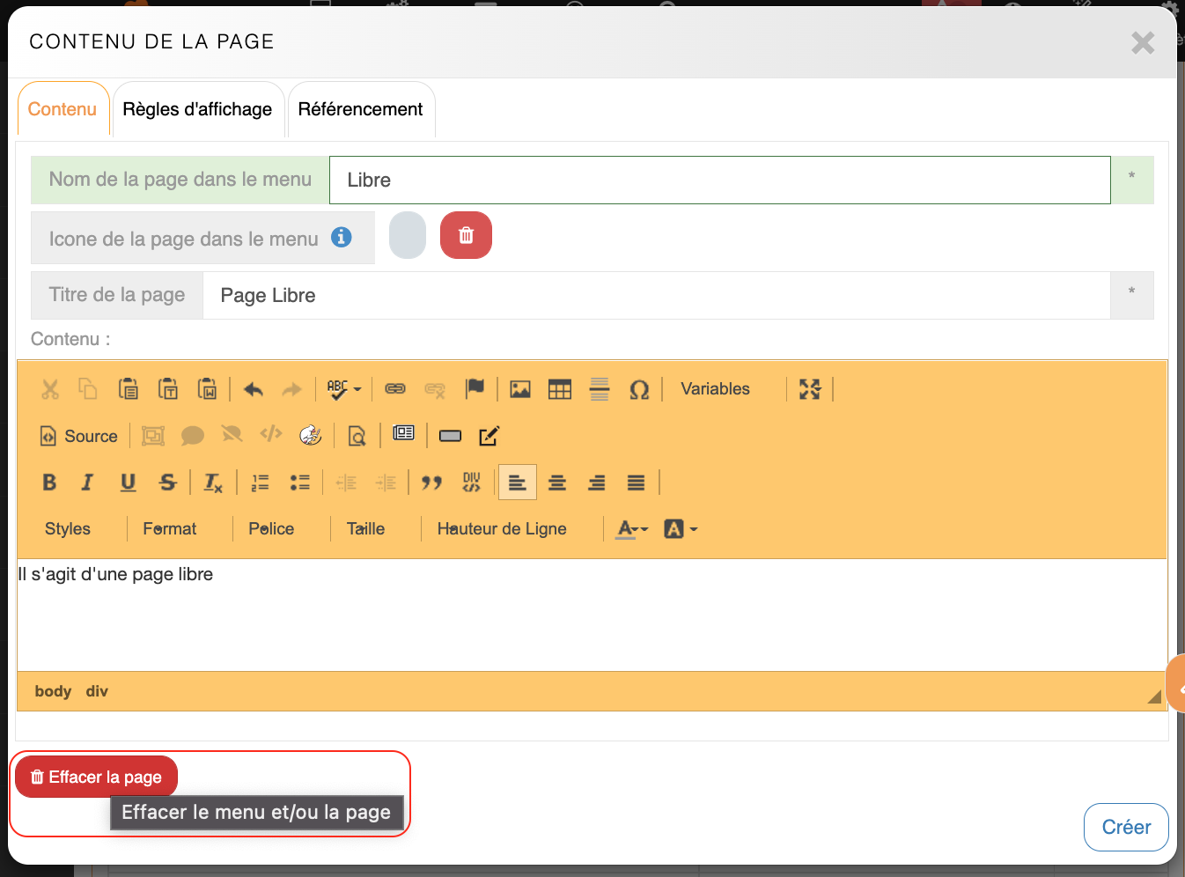This screenshot has height=877, width=1185.
Task: Open the text color picker
Action: pyautogui.click(x=631, y=529)
